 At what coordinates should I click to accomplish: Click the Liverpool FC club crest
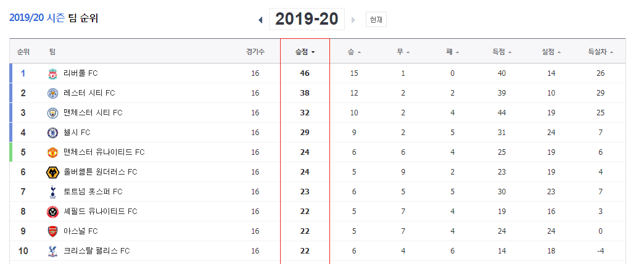52,73
